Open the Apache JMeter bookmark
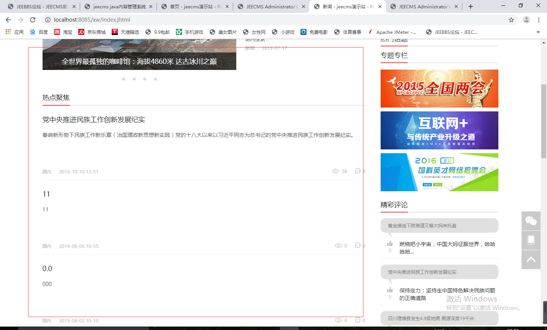This screenshot has height=330, width=547. 392,32
